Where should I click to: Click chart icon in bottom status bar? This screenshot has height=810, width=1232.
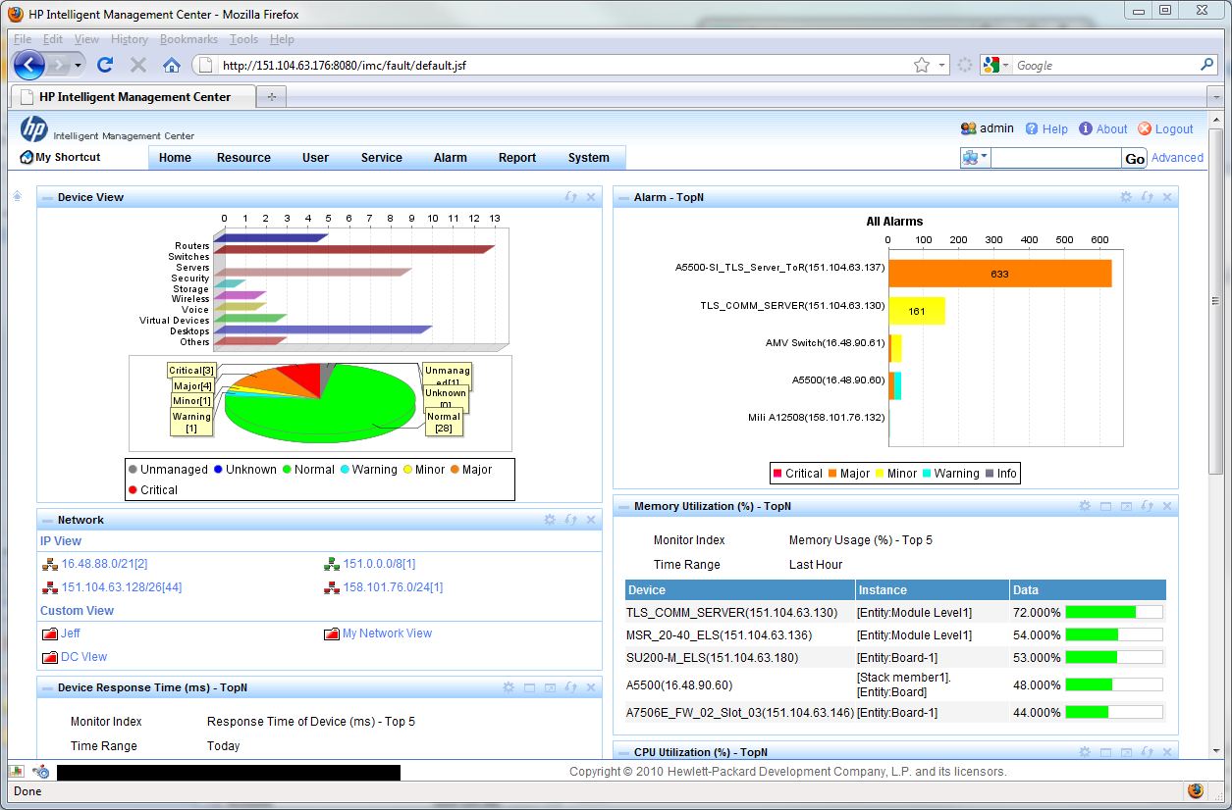click(x=17, y=772)
